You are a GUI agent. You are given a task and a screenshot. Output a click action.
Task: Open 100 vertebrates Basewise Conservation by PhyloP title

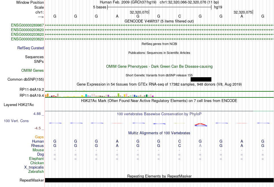159,114
